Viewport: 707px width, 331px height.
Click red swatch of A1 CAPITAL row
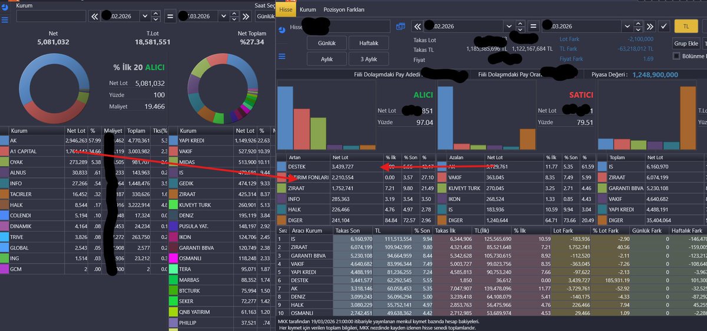point(4,151)
